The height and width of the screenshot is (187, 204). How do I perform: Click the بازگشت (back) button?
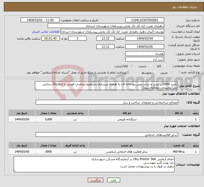click(96, 180)
